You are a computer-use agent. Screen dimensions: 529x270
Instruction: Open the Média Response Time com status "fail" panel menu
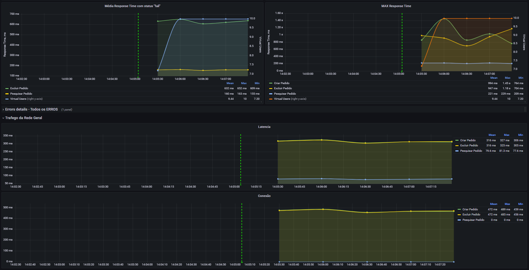tap(132, 6)
